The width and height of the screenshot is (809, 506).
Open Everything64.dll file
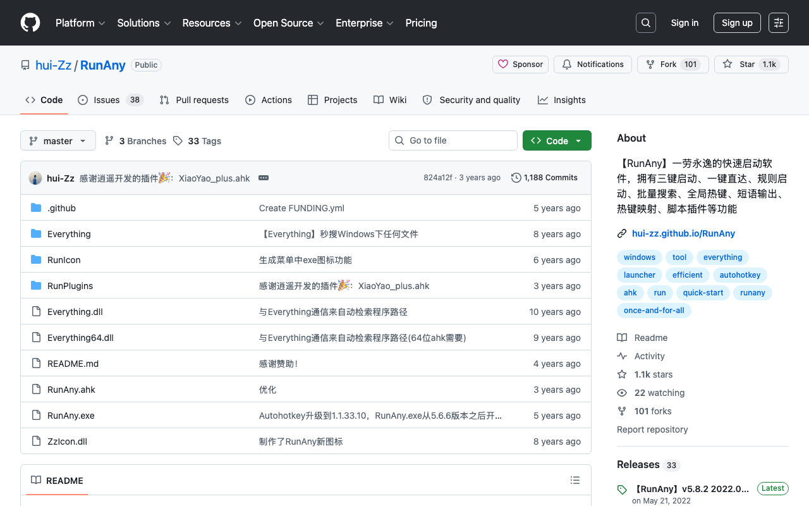coord(80,338)
